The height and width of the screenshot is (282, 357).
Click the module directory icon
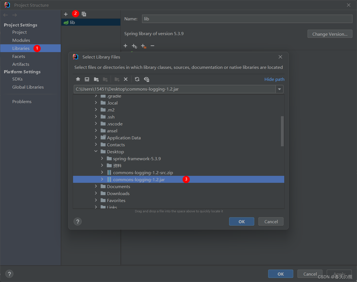pyautogui.click(x=105, y=79)
